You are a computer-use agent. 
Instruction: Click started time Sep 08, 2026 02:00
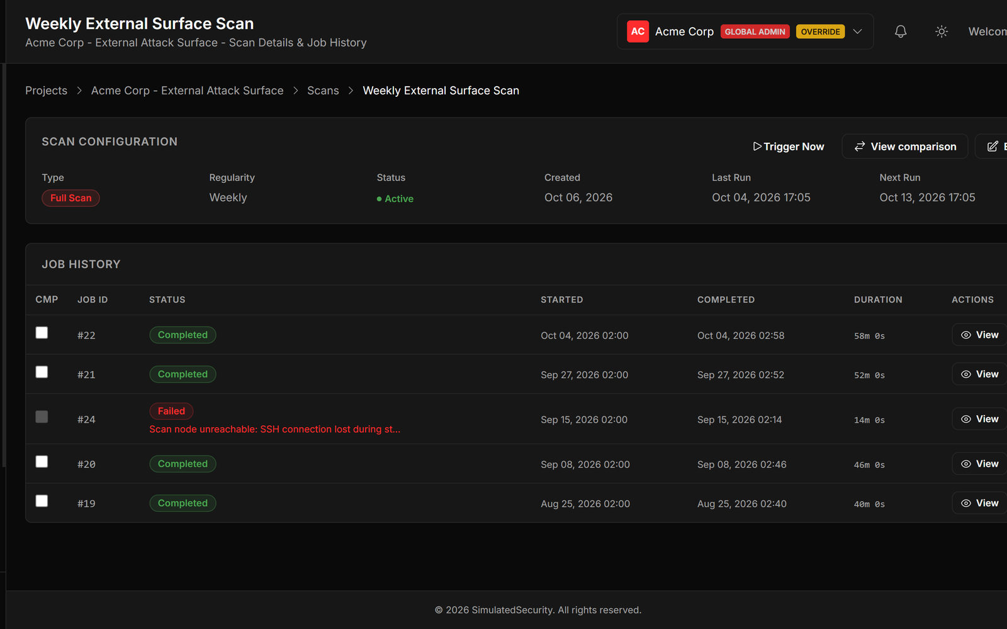click(x=585, y=464)
